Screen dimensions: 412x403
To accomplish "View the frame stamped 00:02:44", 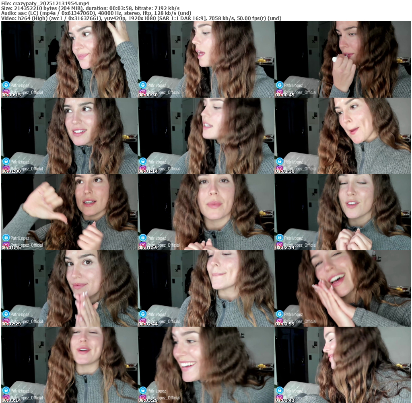I will (206, 288).
